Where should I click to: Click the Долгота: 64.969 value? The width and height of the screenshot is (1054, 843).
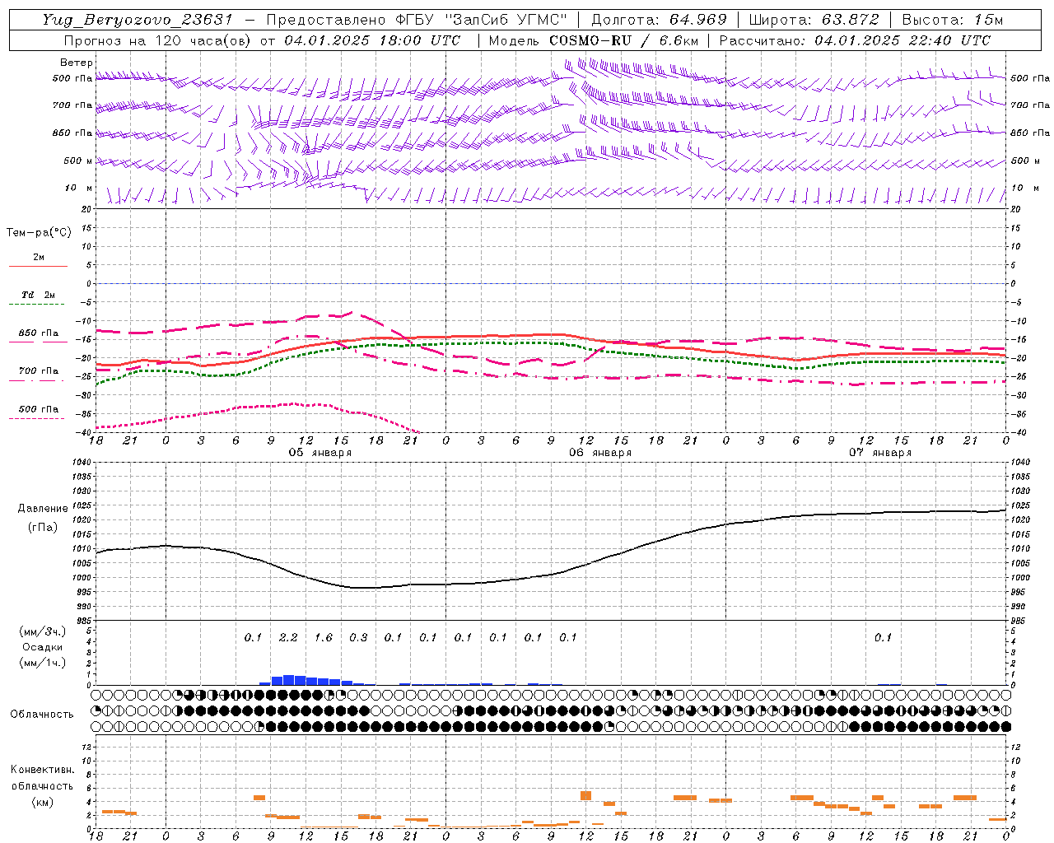click(659, 20)
